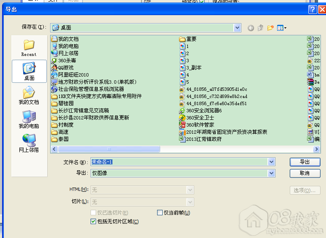Select 我的文档 in the left sidebar

[29, 95]
